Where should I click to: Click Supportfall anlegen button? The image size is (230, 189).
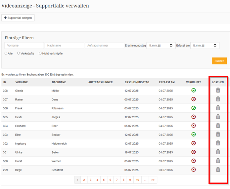pos(18,18)
